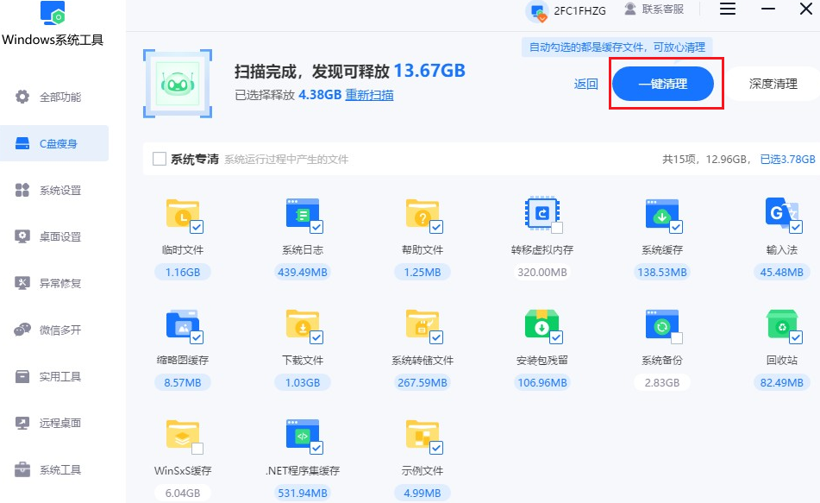Click the 深度清理 button

pos(774,84)
